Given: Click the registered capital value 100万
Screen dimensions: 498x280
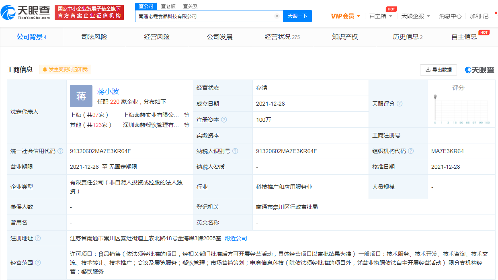Looking at the screenshot, I should 263,120.
